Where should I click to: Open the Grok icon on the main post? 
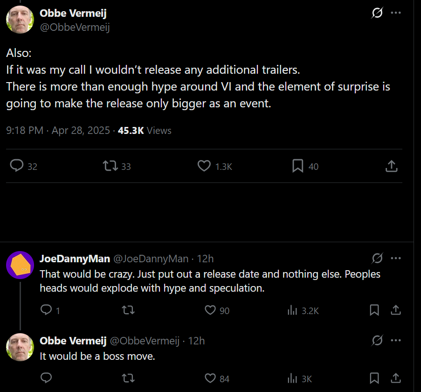point(377,13)
